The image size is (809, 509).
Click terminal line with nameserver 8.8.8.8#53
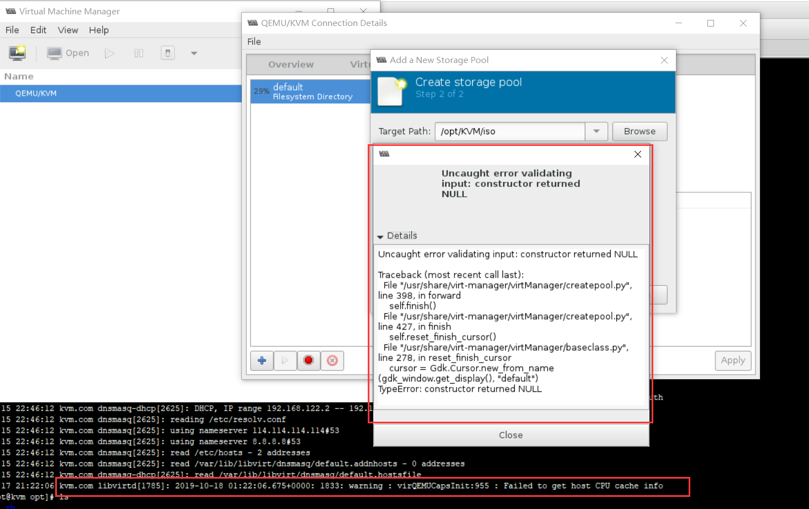(x=151, y=442)
